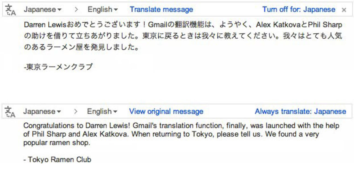The width and height of the screenshot is (354, 170).
Task: Expand the lower bar English target dropdown
Action: 102,112
